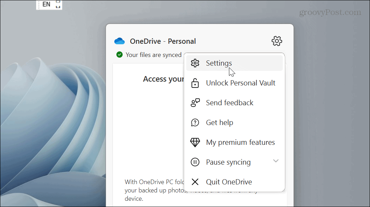Screen dimensions: 370x207
Task: Open Get help
Action: pos(235,123)
